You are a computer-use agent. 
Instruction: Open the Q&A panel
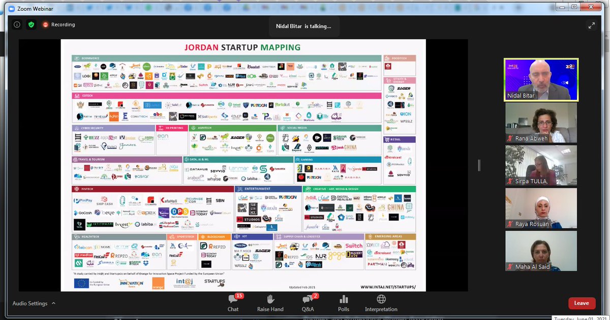[308, 303]
